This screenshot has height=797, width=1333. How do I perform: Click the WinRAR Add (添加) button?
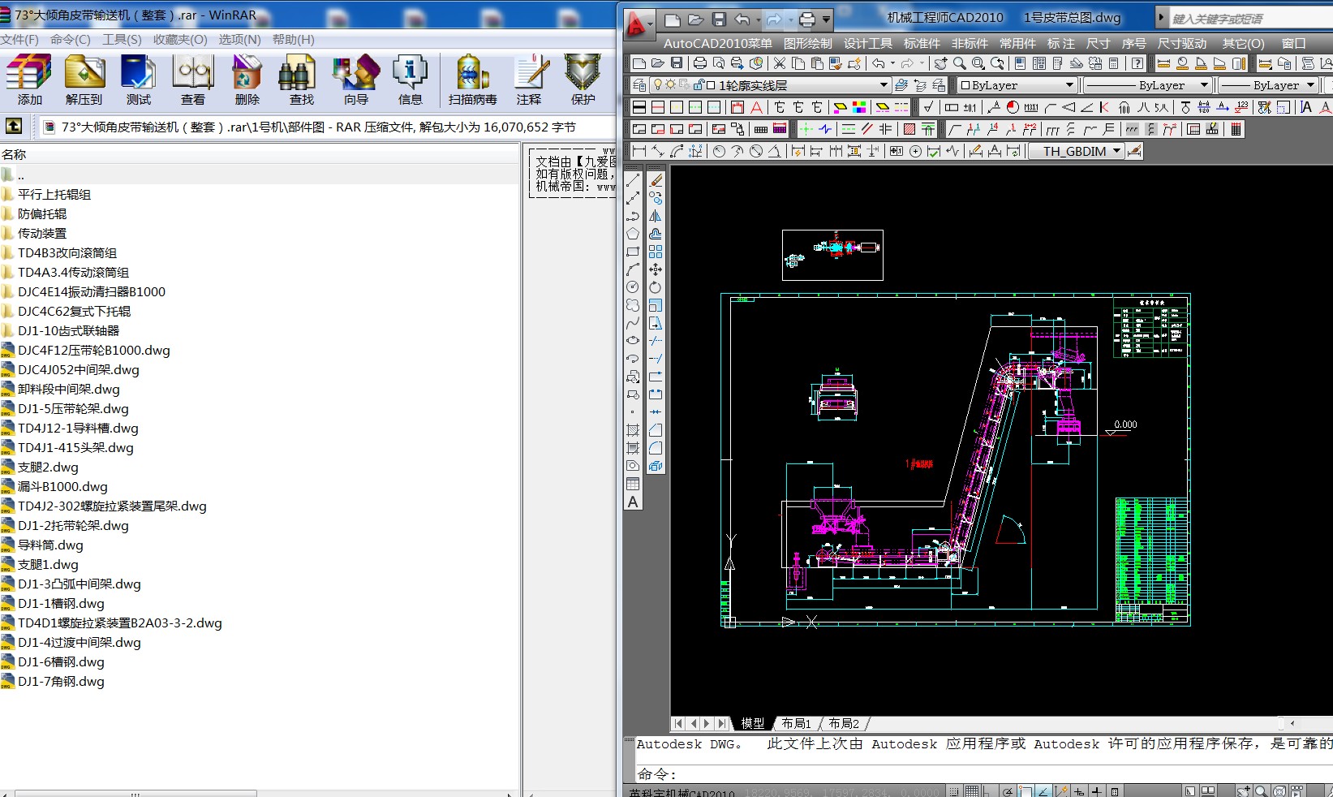point(29,80)
